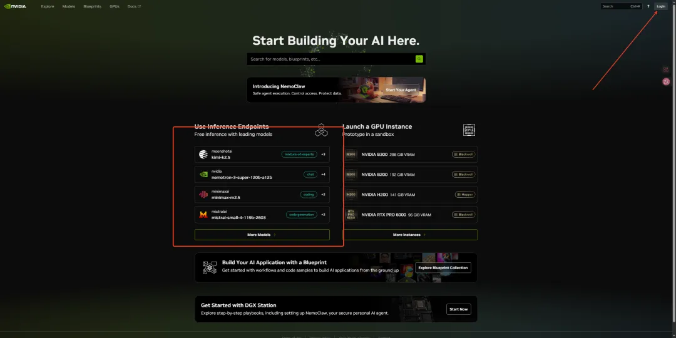The image size is (676, 338).
Task: Click the Use Inference Endpoints heading
Action: (232, 126)
